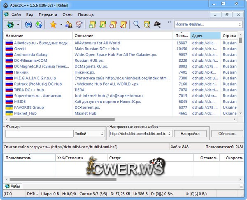Screen dimensions: 247x200
Task: Click the reconnect icon with blue arrows
Action: 28,25
